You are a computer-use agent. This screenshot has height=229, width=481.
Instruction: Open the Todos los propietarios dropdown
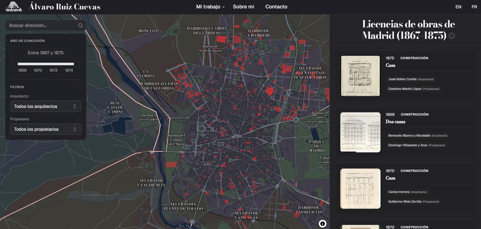tap(46, 129)
